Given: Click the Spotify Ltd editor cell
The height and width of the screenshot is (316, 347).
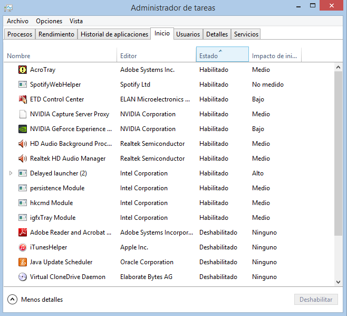Looking at the screenshot, I should pyautogui.click(x=135, y=85).
